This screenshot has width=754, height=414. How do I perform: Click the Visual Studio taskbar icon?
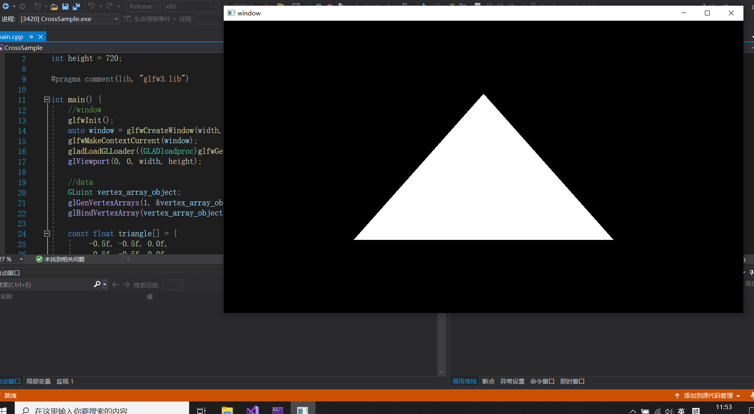[x=253, y=410]
